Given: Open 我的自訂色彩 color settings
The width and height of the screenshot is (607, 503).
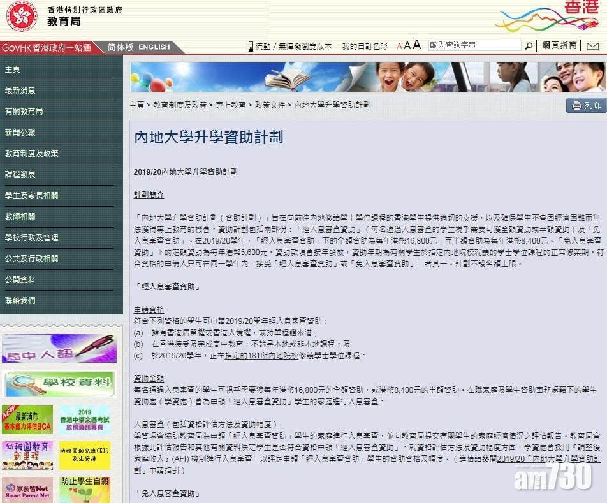Looking at the screenshot, I should tap(363, 45).
